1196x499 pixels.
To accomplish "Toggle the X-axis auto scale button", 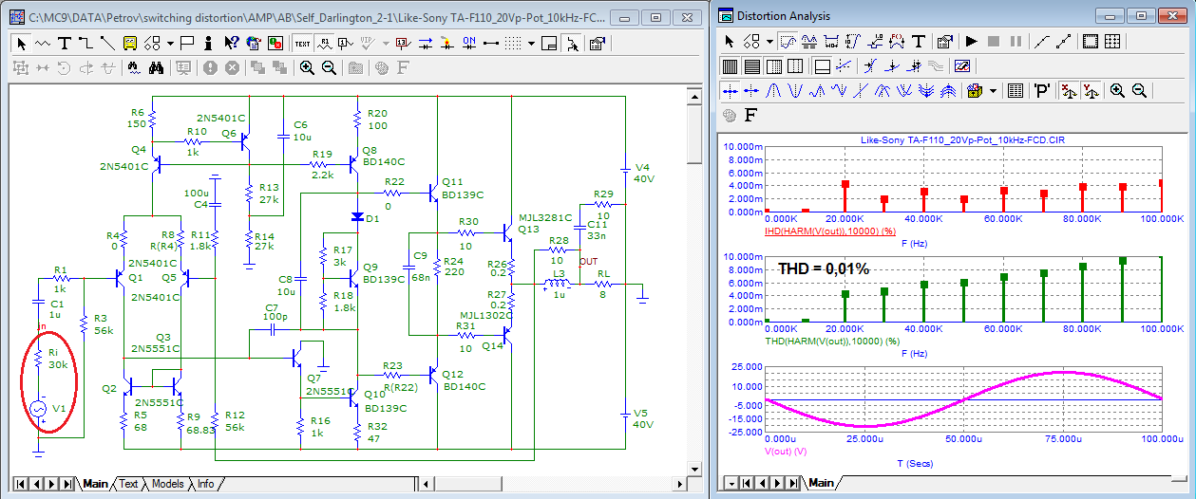I will (x=1068, y=91).
